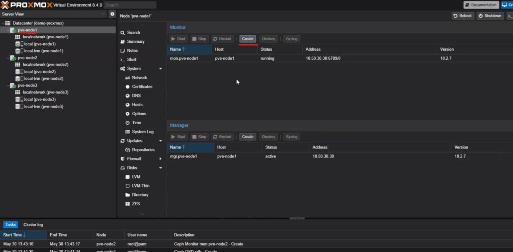Screen dimensions: 513x252
Task: Open Server View gear settings
Action: coord(112,14)
